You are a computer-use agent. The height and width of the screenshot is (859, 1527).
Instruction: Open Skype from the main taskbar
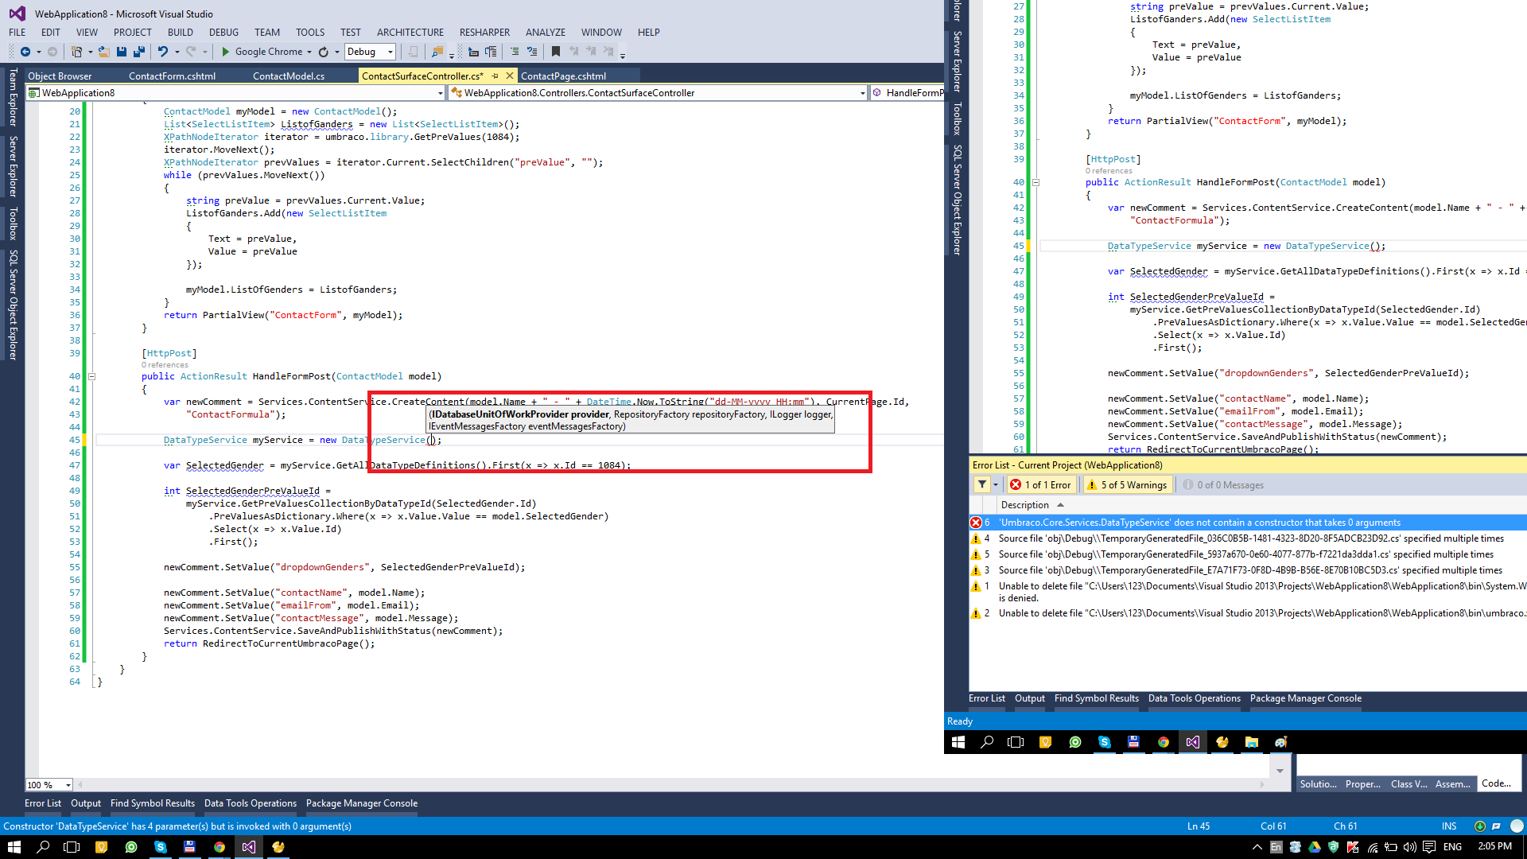coord(161,847)
